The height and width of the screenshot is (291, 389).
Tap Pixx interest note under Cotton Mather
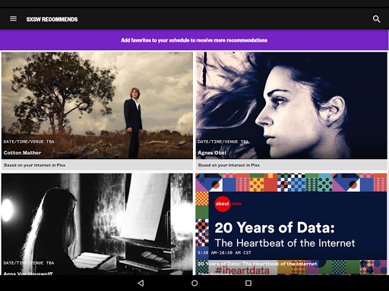click(35, 165)
